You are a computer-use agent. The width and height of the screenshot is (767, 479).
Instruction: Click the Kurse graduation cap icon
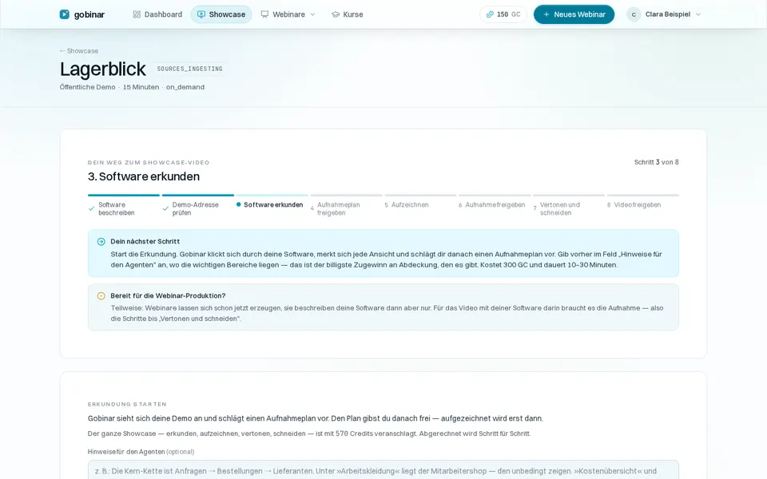[x=336, y=14]
